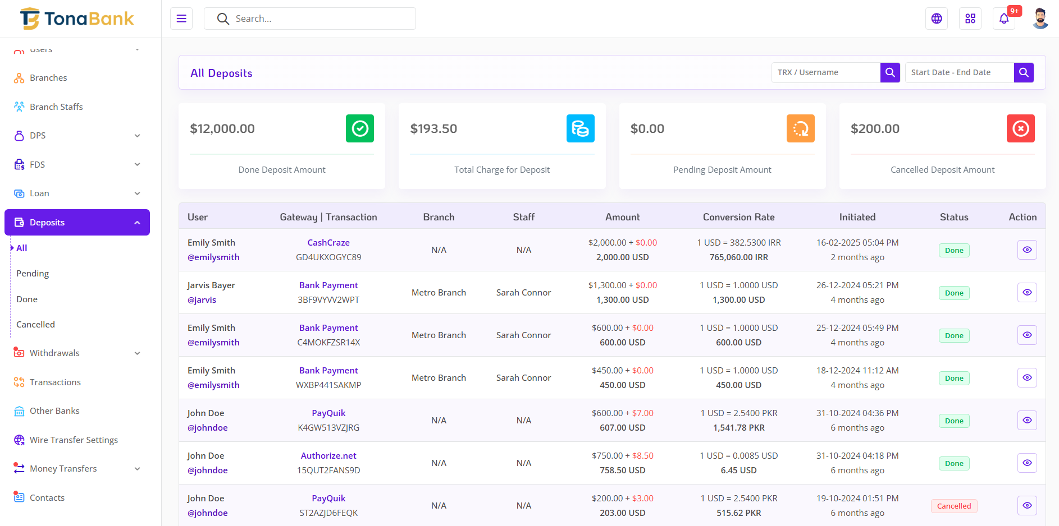View details of CashCraze deposit GD4UKXOGYC89
This screenshot has width=1059, height=526.
pos(1027,250)
